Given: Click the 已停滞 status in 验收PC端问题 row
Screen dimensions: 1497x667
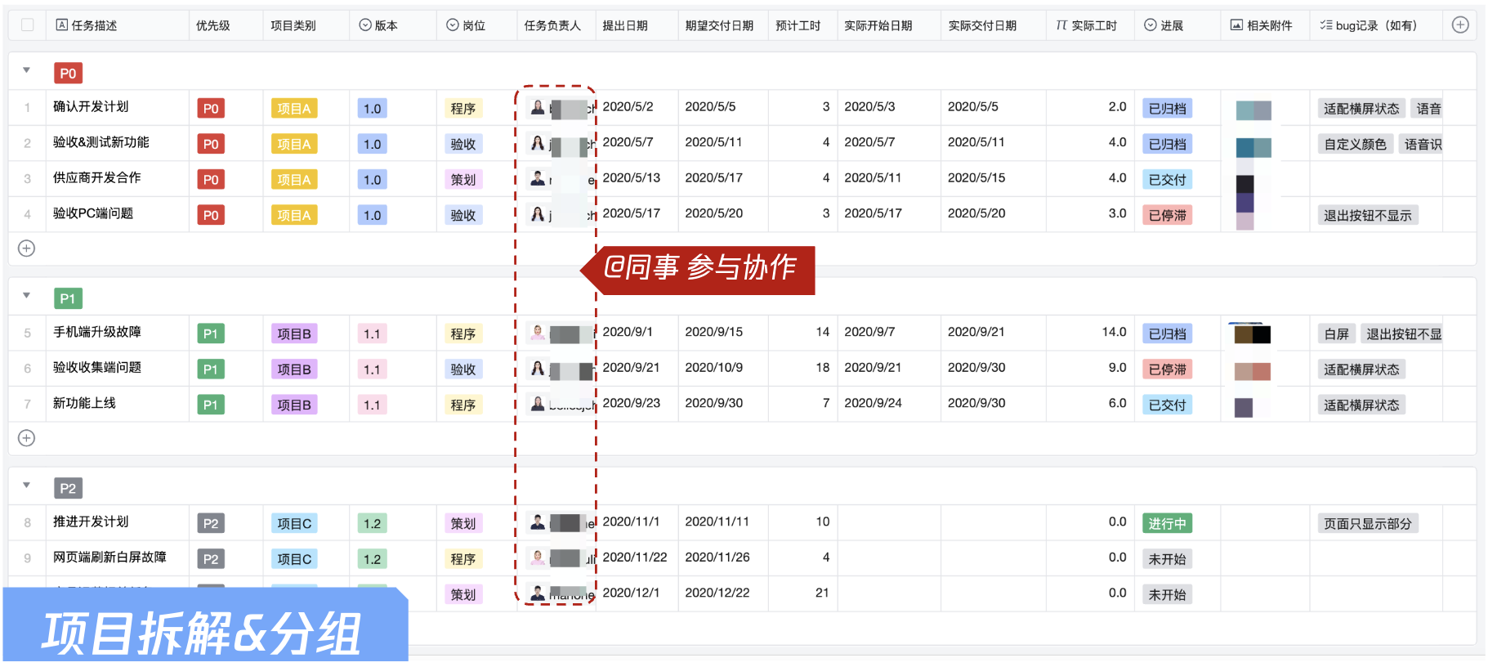Looking at the screenshot, I should pyautogui.click(x=1167, y=216).
